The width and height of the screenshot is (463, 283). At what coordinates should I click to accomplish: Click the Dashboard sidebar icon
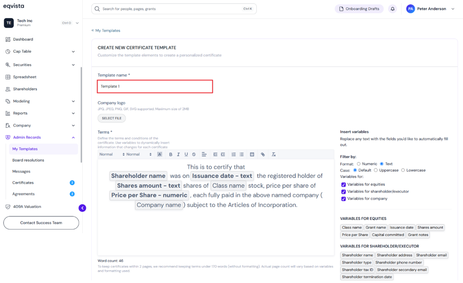pyautogui.click(x=8, y=39)
